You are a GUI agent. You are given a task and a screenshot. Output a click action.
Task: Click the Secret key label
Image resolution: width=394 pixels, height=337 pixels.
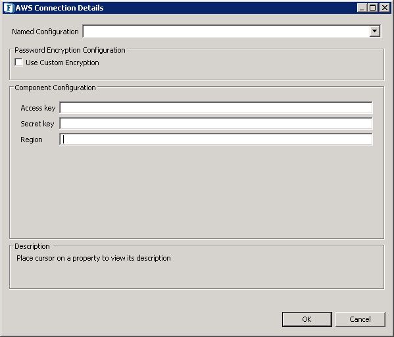37,124
